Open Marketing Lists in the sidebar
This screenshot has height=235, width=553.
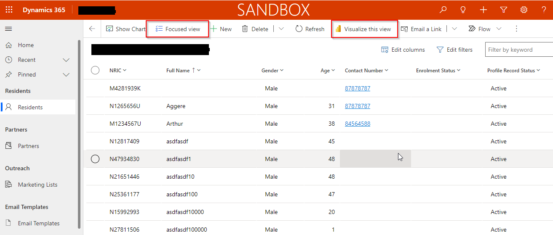(37, 185)
